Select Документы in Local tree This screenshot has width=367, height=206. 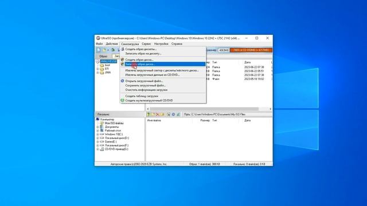[112, 127]
